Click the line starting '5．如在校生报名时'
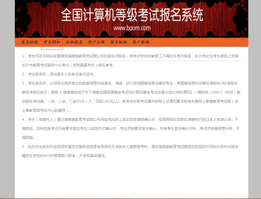The width and height of the screenshot is (261, 199). click(x=130, y=147)
